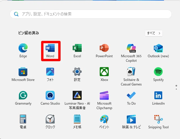Open Solitaire & Casual Games
The height and width of the screenshot is (139, 180).
coord(131,76)
